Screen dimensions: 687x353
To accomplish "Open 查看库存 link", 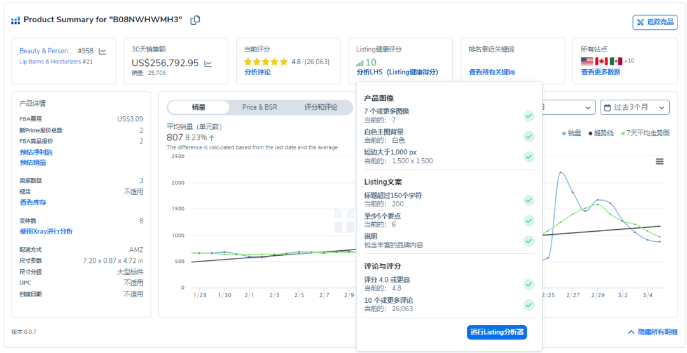I will (x=33, y=203).
